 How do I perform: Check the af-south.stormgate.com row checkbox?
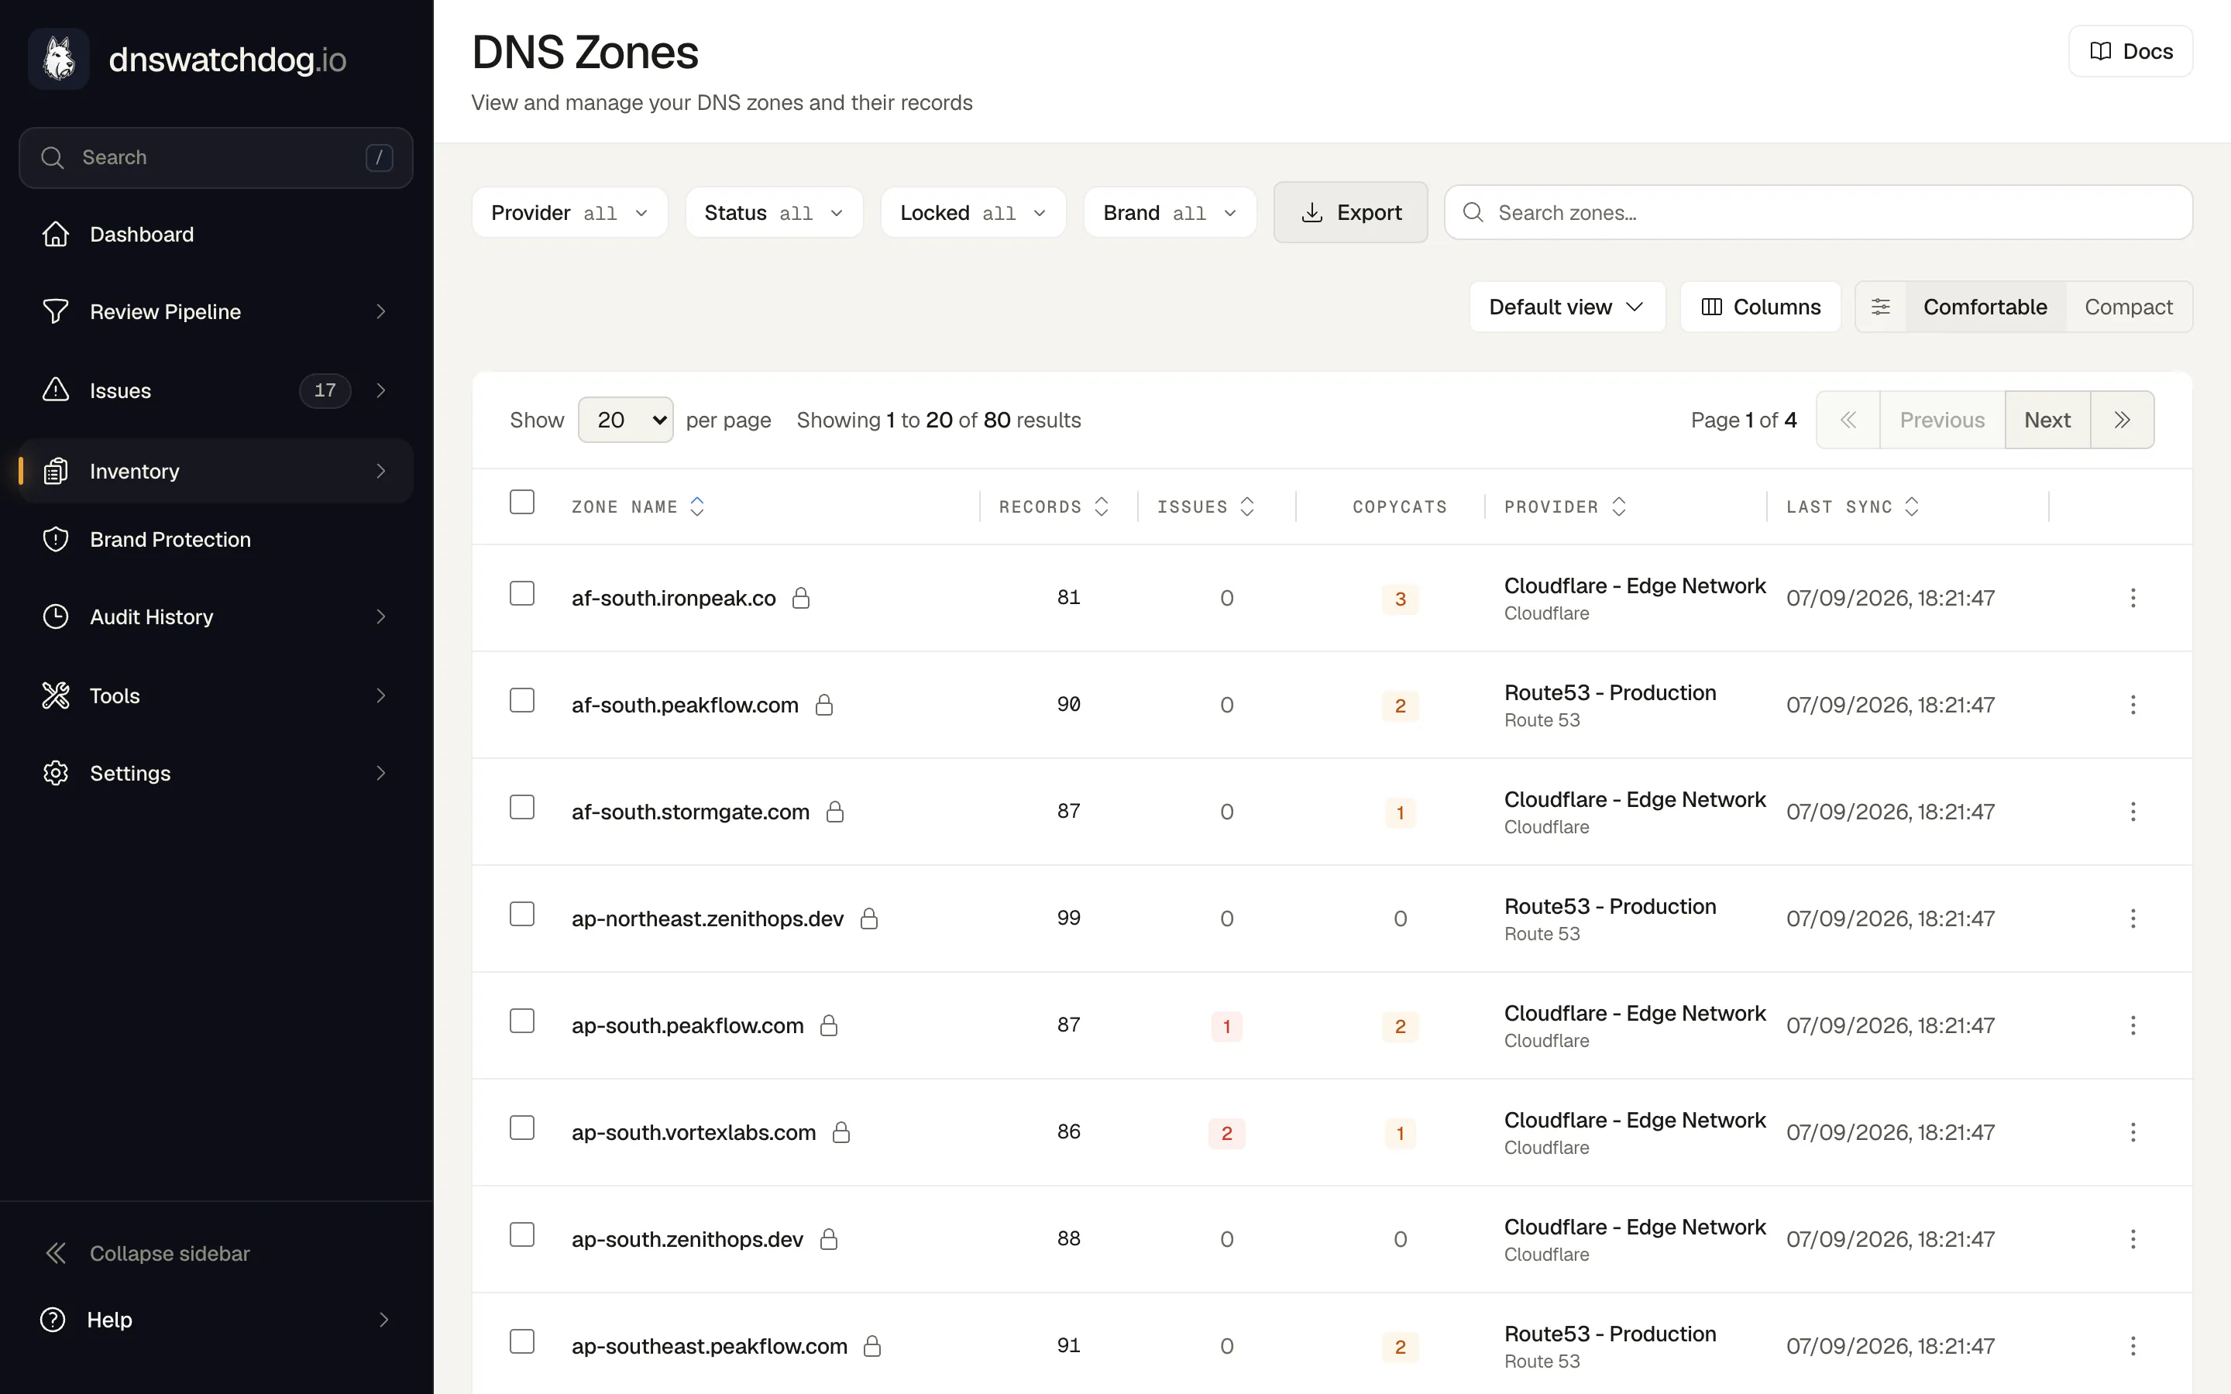pyautogui.click(x=522, y=808)
